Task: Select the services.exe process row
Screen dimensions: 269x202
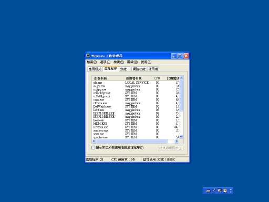Action: pyautogui.click(x=136, y=130)
